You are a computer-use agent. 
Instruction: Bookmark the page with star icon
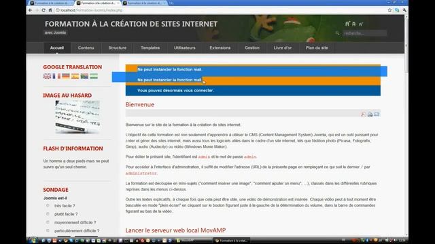click(x=389, y=10)
